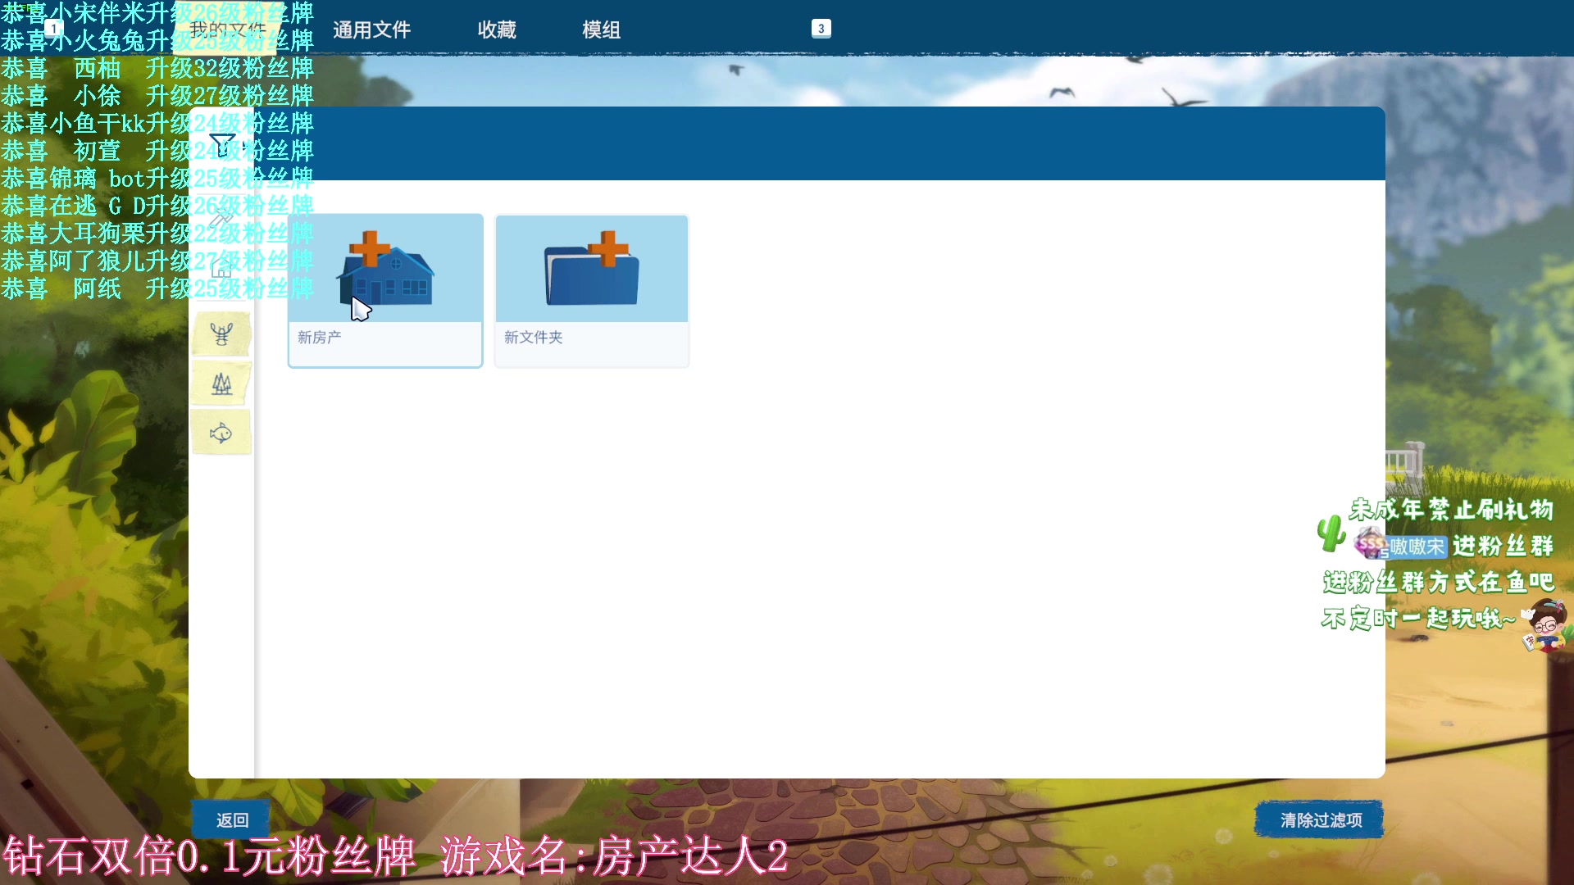1574x885 pixels.
Task: Toggle the forest trees filter note
Action: pyautogui.click(x=220, y=383)
